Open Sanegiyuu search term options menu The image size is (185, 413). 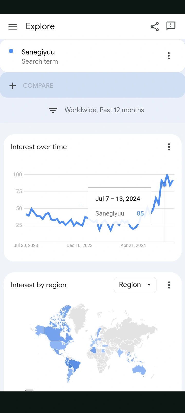tap(169, 56)
